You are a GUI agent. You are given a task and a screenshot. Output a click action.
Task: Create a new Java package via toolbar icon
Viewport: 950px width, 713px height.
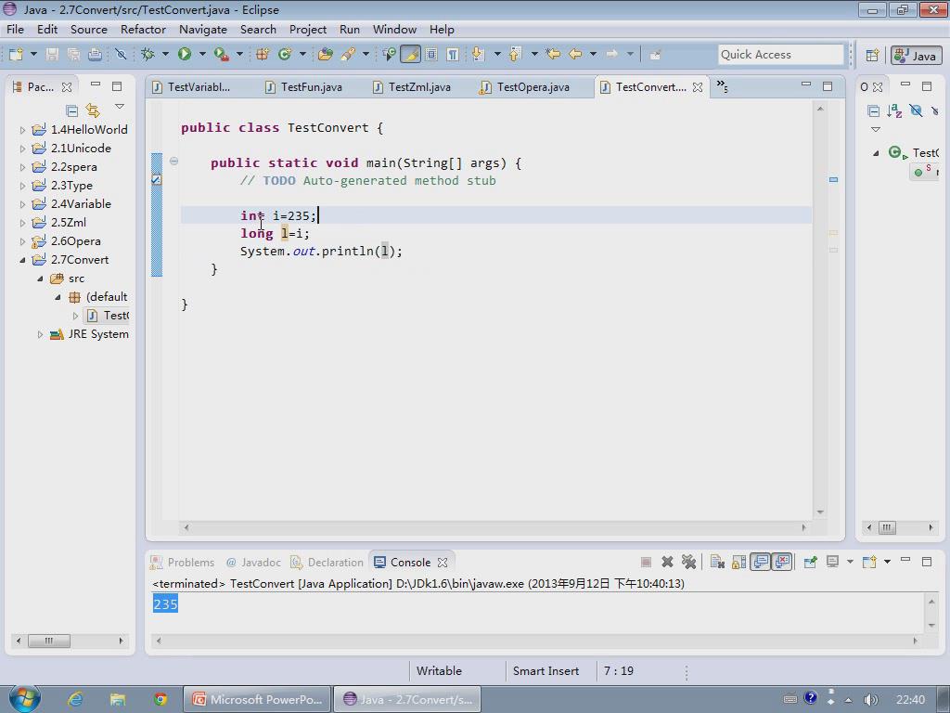coord(263,55)
